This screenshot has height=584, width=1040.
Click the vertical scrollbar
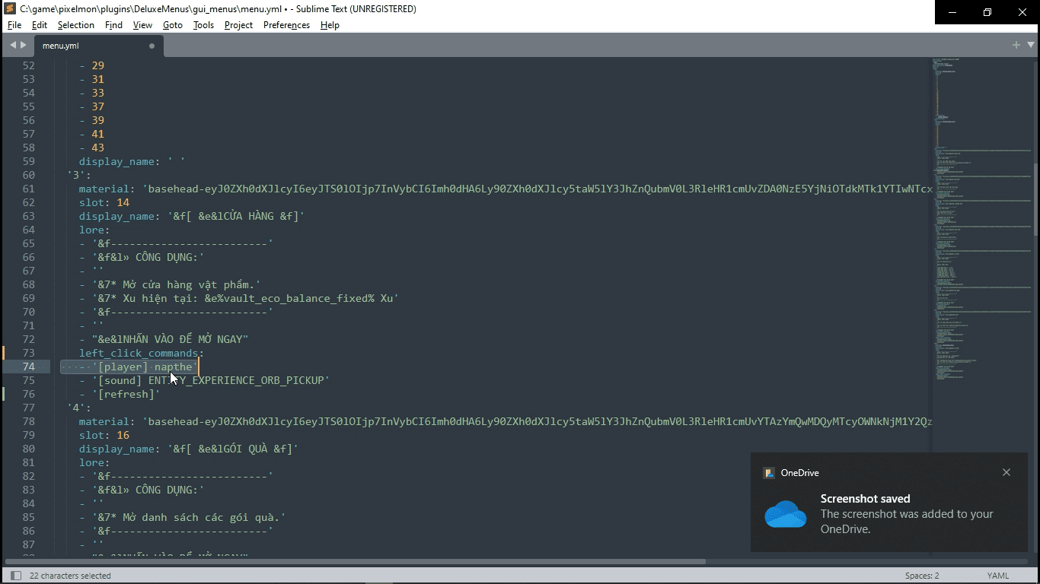pos(1035,198)
